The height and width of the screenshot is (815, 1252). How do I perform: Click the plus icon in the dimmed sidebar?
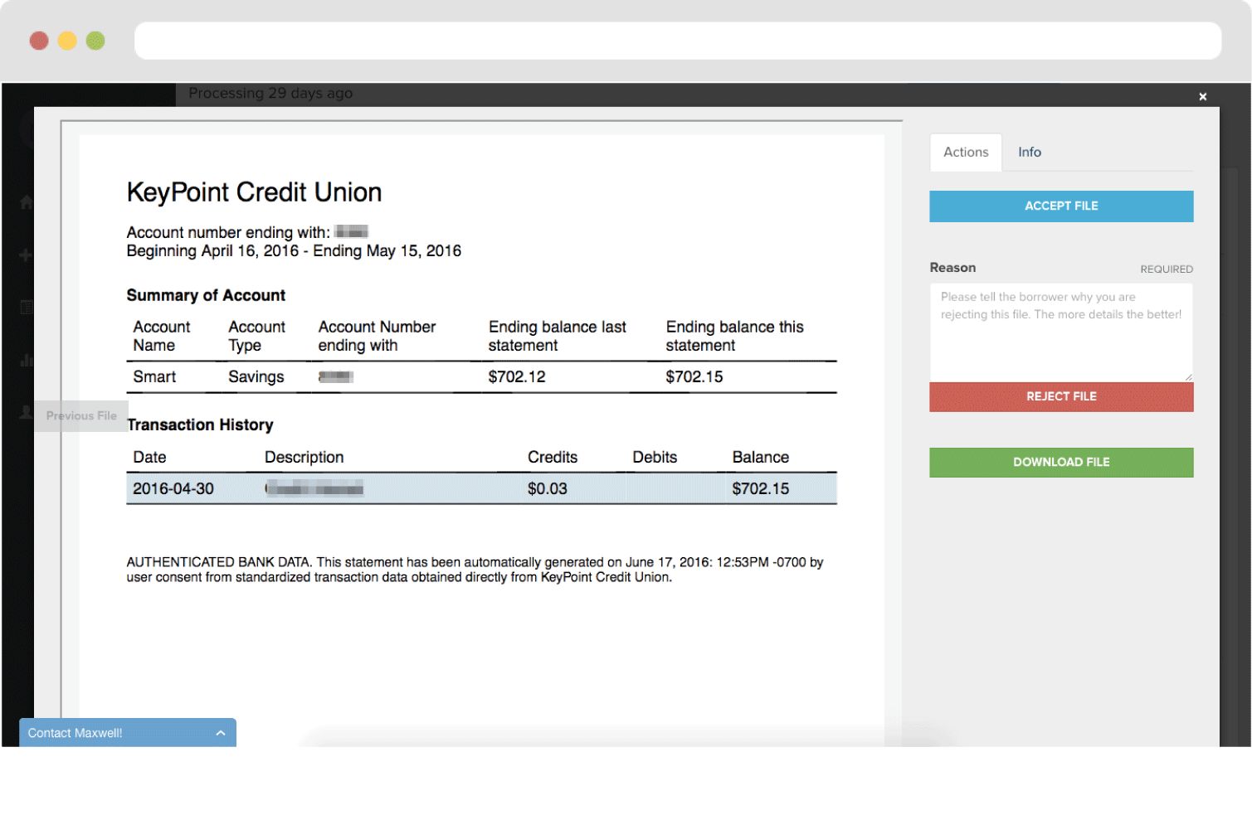pyautogui.click(x=26, y=255)
